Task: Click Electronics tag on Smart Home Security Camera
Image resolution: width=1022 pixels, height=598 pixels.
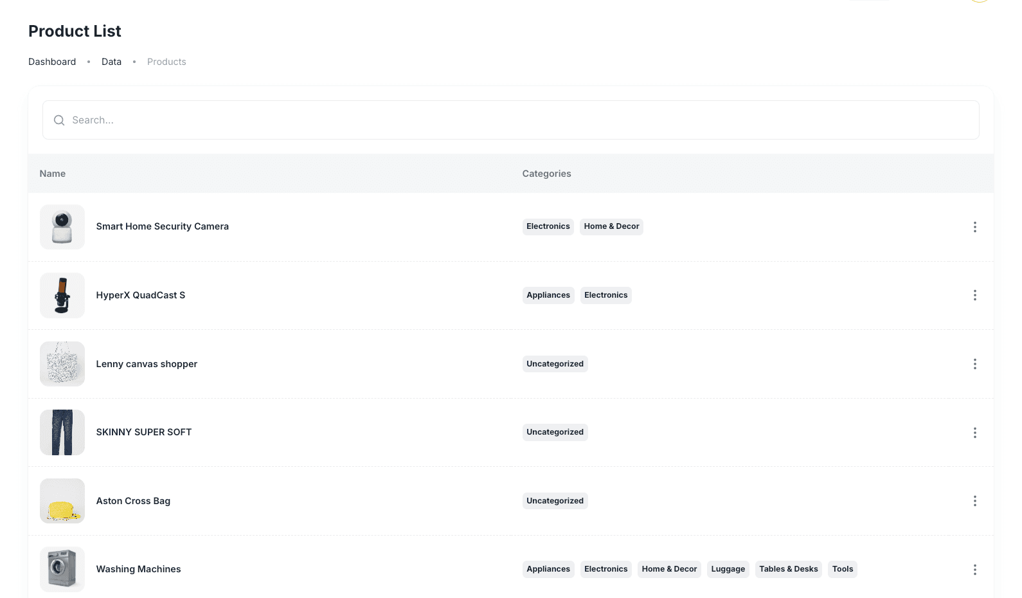Action: click(548, 226)
